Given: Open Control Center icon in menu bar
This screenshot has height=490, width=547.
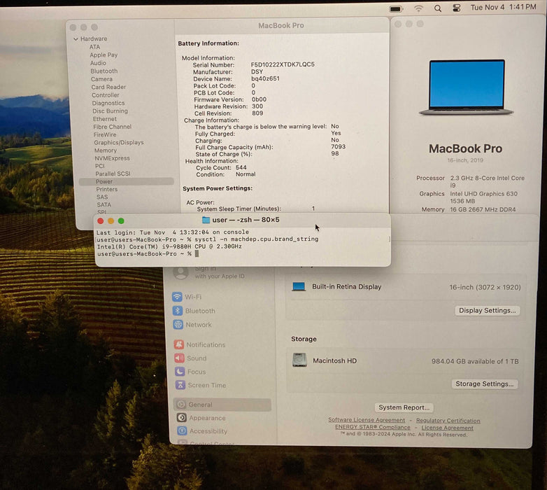Looking at the screenshot, I should coord(456,8).
